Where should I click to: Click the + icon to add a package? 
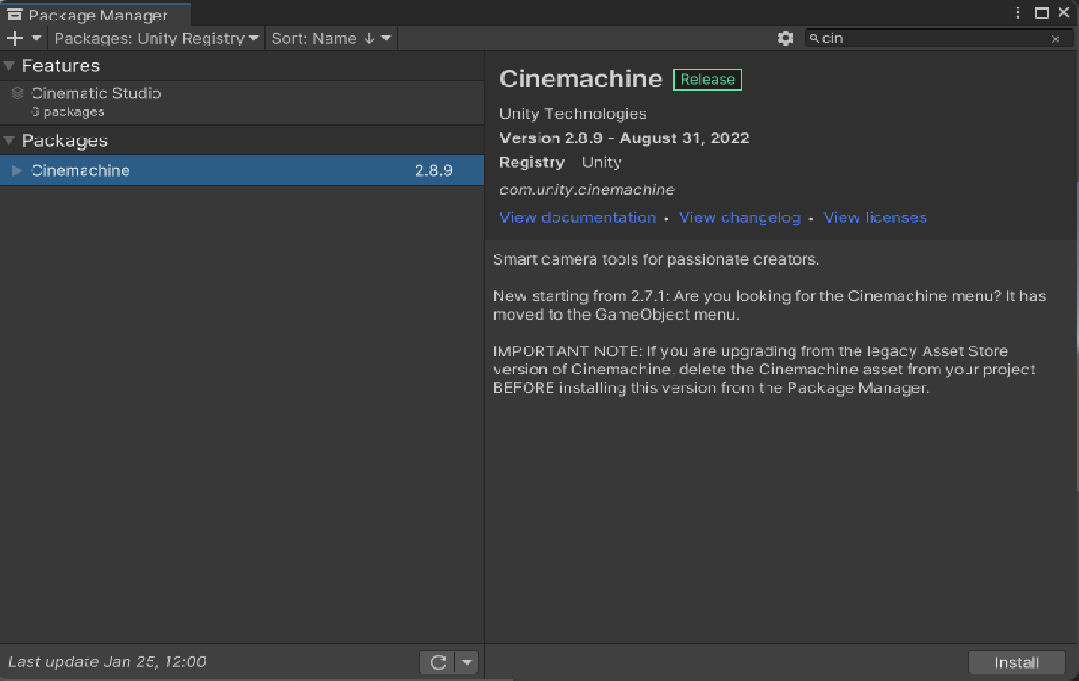pos(13,38)
